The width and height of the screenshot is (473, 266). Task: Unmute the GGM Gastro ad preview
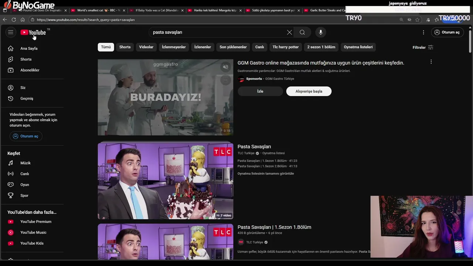coord(225,67)
